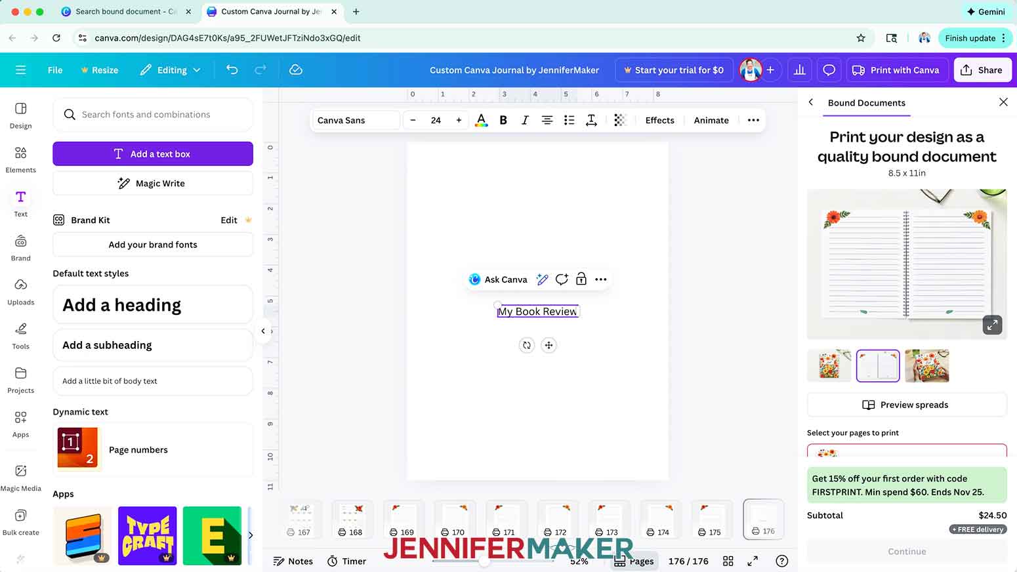1017x572 pixels.
Task: Add a subheading text style
Action: point(153,345)
